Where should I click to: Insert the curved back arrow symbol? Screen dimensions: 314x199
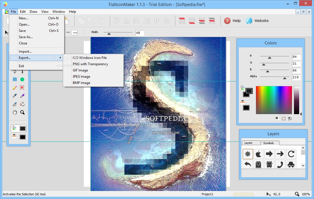click(x=248, y=164)
